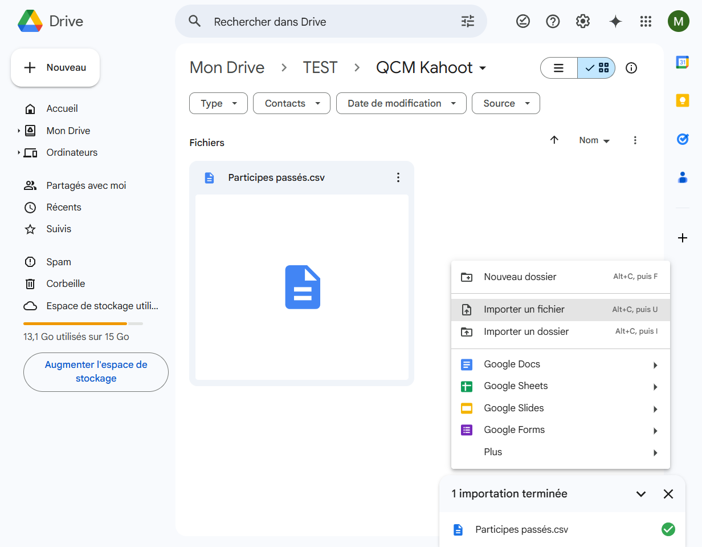
Task: Get add-ons plus icon in side panel
Action: tap(683, 238)
